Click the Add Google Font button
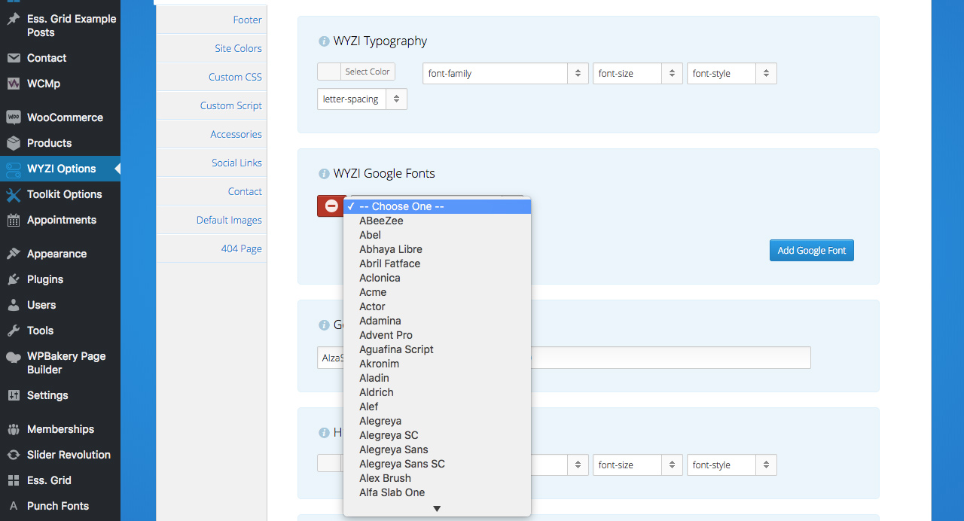The height and width of the screenshot is (521, 964). point(812,251)
